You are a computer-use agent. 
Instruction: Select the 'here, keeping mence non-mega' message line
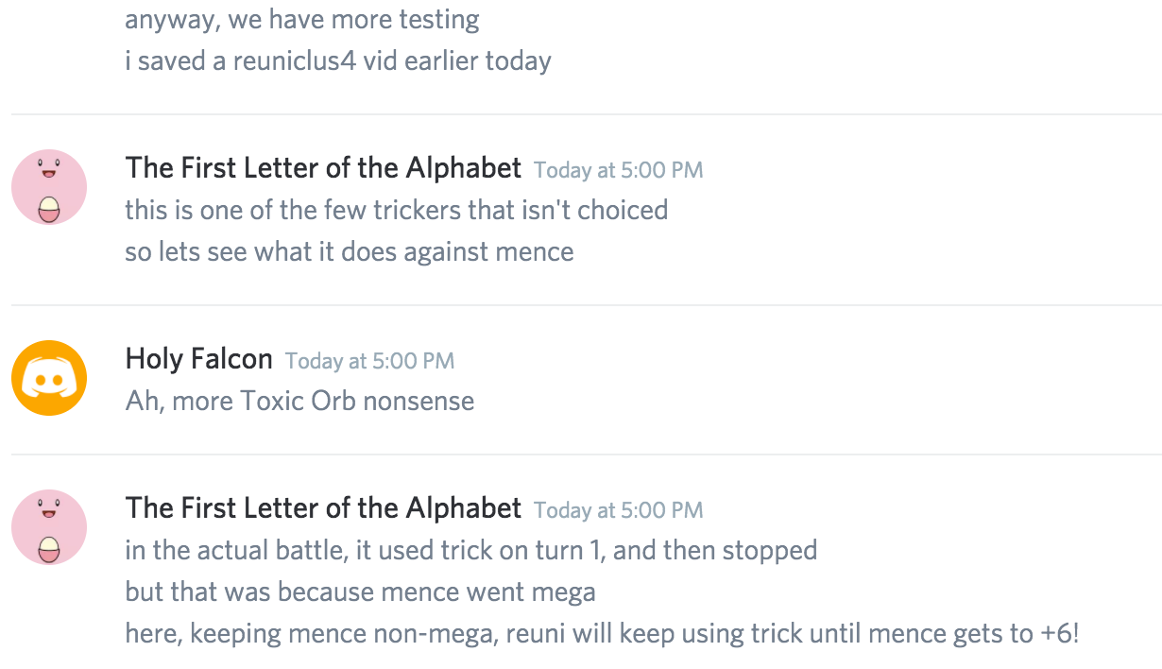click(601, 633)
